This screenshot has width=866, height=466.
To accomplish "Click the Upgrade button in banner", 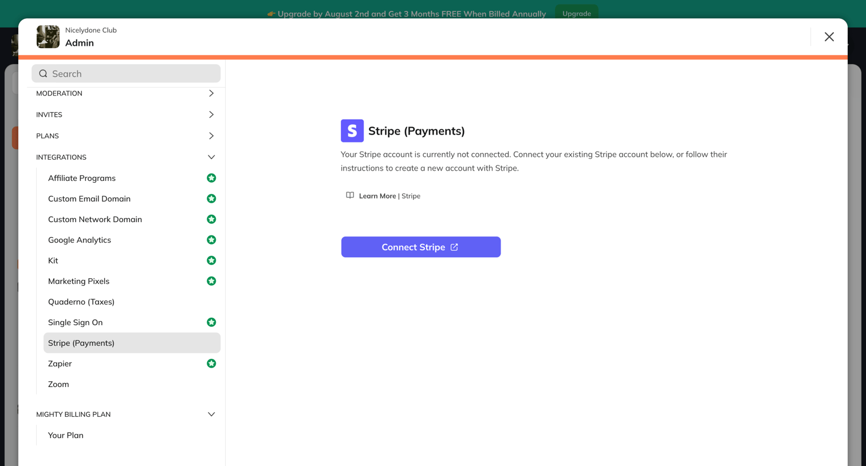I will [577, 13].
